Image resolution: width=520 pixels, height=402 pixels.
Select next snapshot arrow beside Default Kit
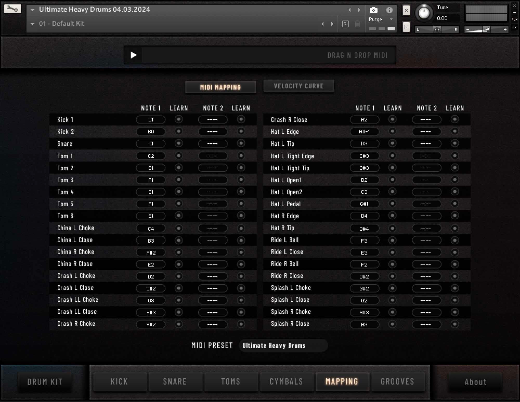(332, 24)
